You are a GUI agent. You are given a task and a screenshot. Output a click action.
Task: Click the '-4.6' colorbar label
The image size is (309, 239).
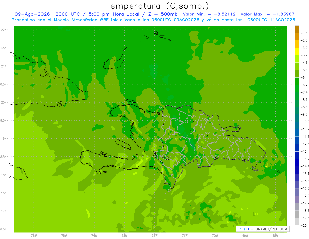coord(304,63)
